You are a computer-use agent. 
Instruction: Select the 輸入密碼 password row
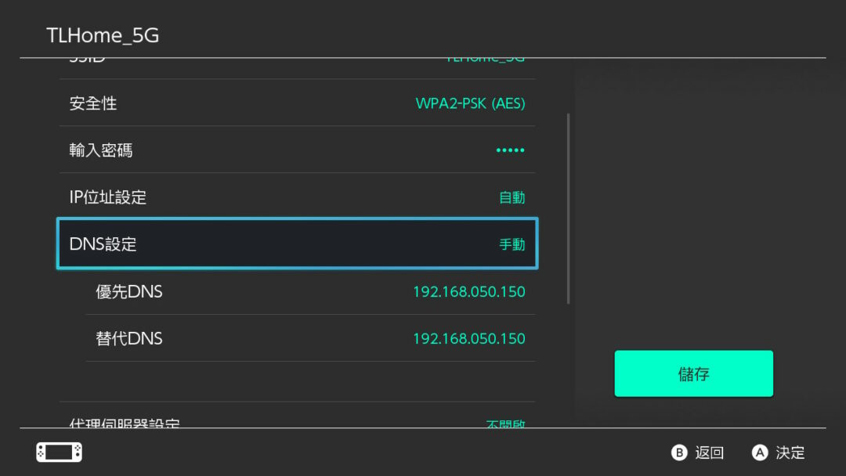tap(298, 150)
